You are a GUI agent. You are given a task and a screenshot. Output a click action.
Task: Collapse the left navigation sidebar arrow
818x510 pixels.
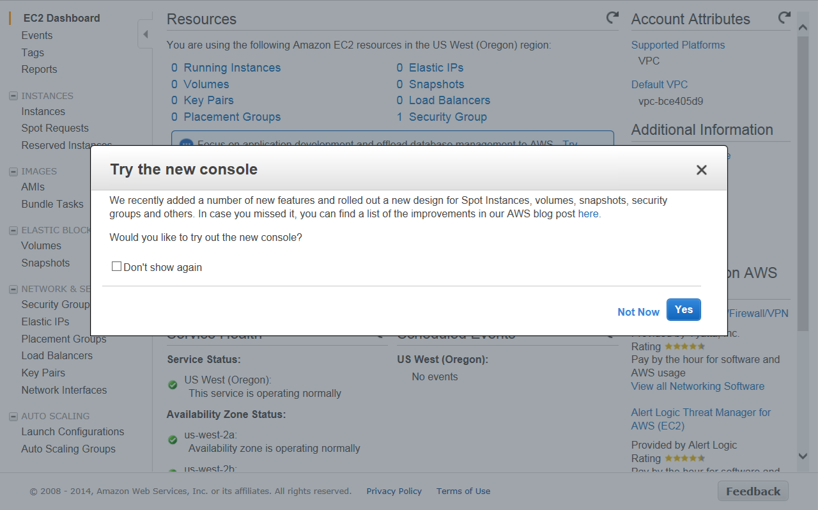[145, 35]
